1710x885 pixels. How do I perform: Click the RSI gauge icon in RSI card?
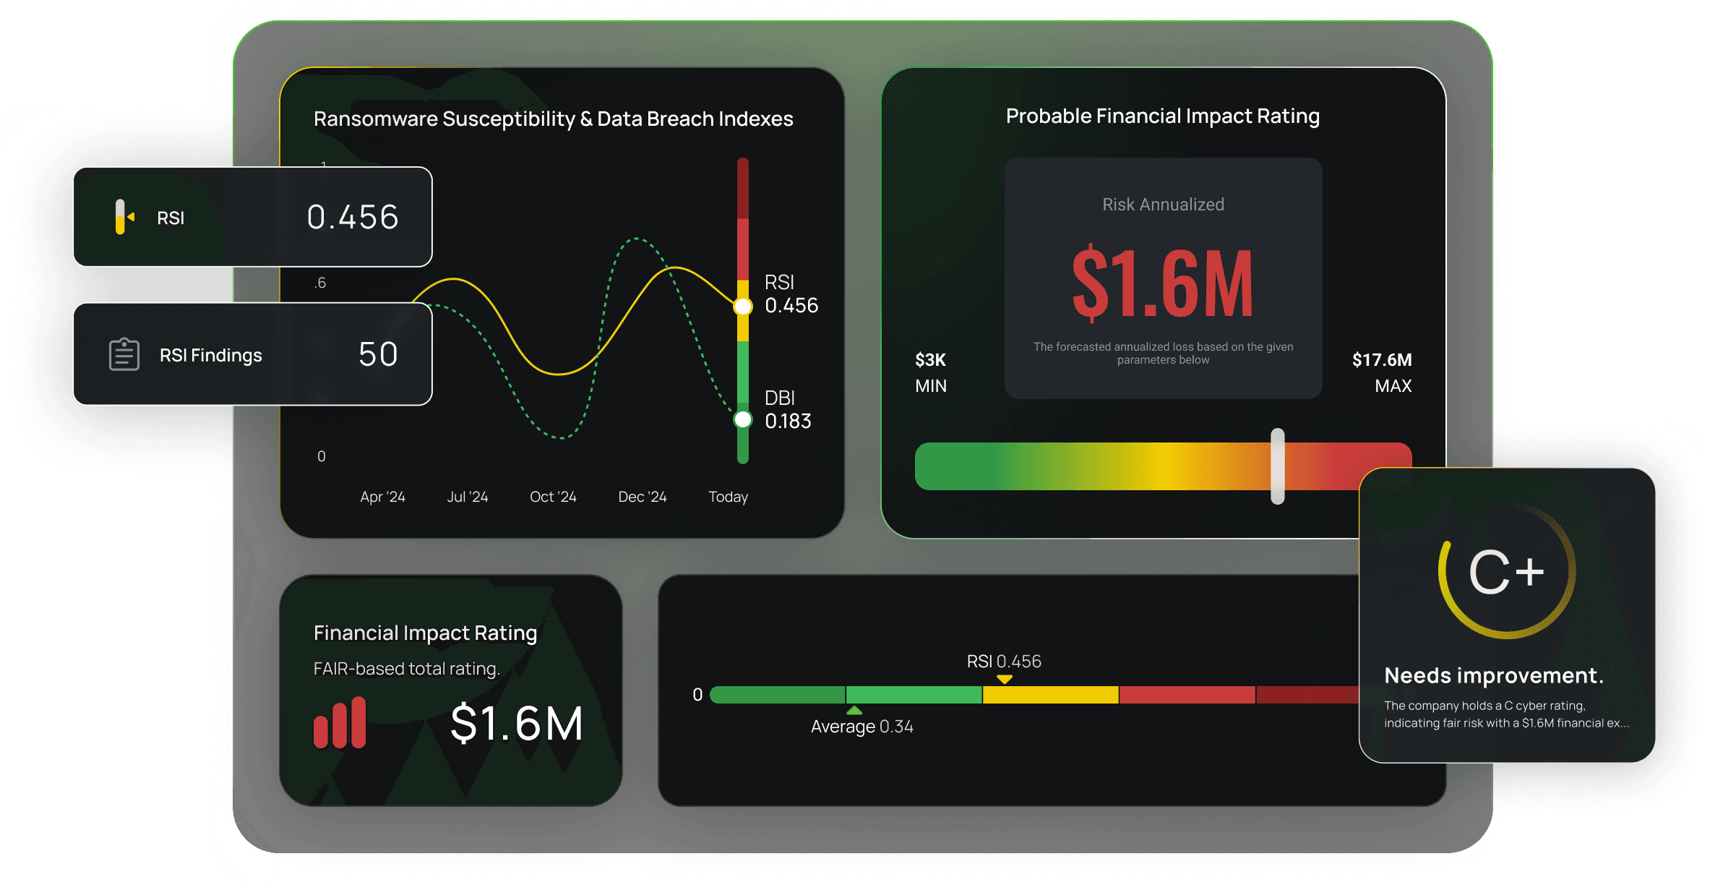122,217
